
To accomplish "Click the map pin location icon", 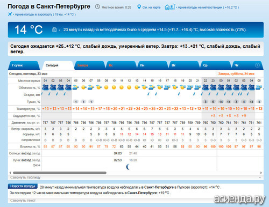I will click(x=139, y=7).
